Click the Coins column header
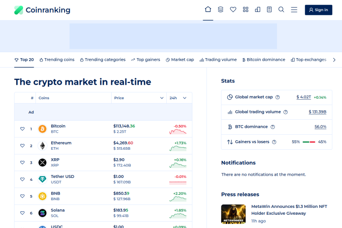This screenshot has height=228, width=342. pos(44,98)
